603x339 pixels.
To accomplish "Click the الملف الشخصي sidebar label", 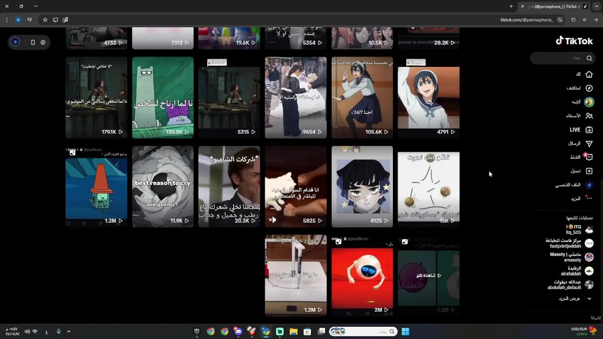I will [x=568, y=185].
